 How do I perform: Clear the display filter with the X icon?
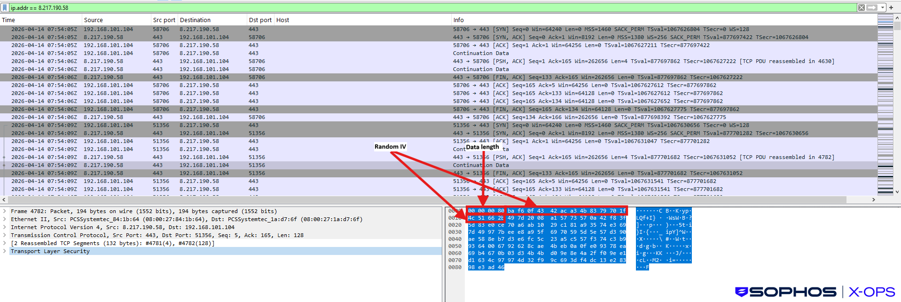[862, 8]
